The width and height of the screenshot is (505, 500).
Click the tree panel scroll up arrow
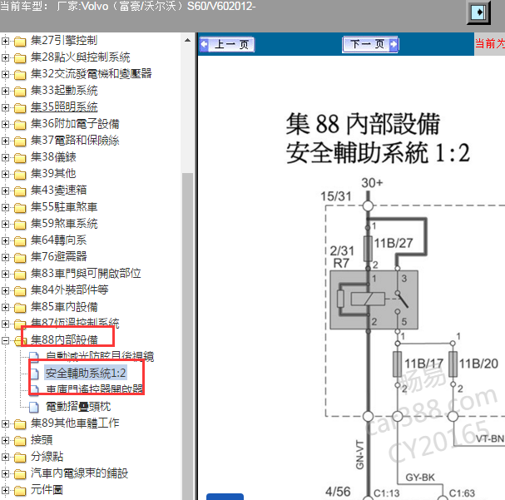(187, 41)
